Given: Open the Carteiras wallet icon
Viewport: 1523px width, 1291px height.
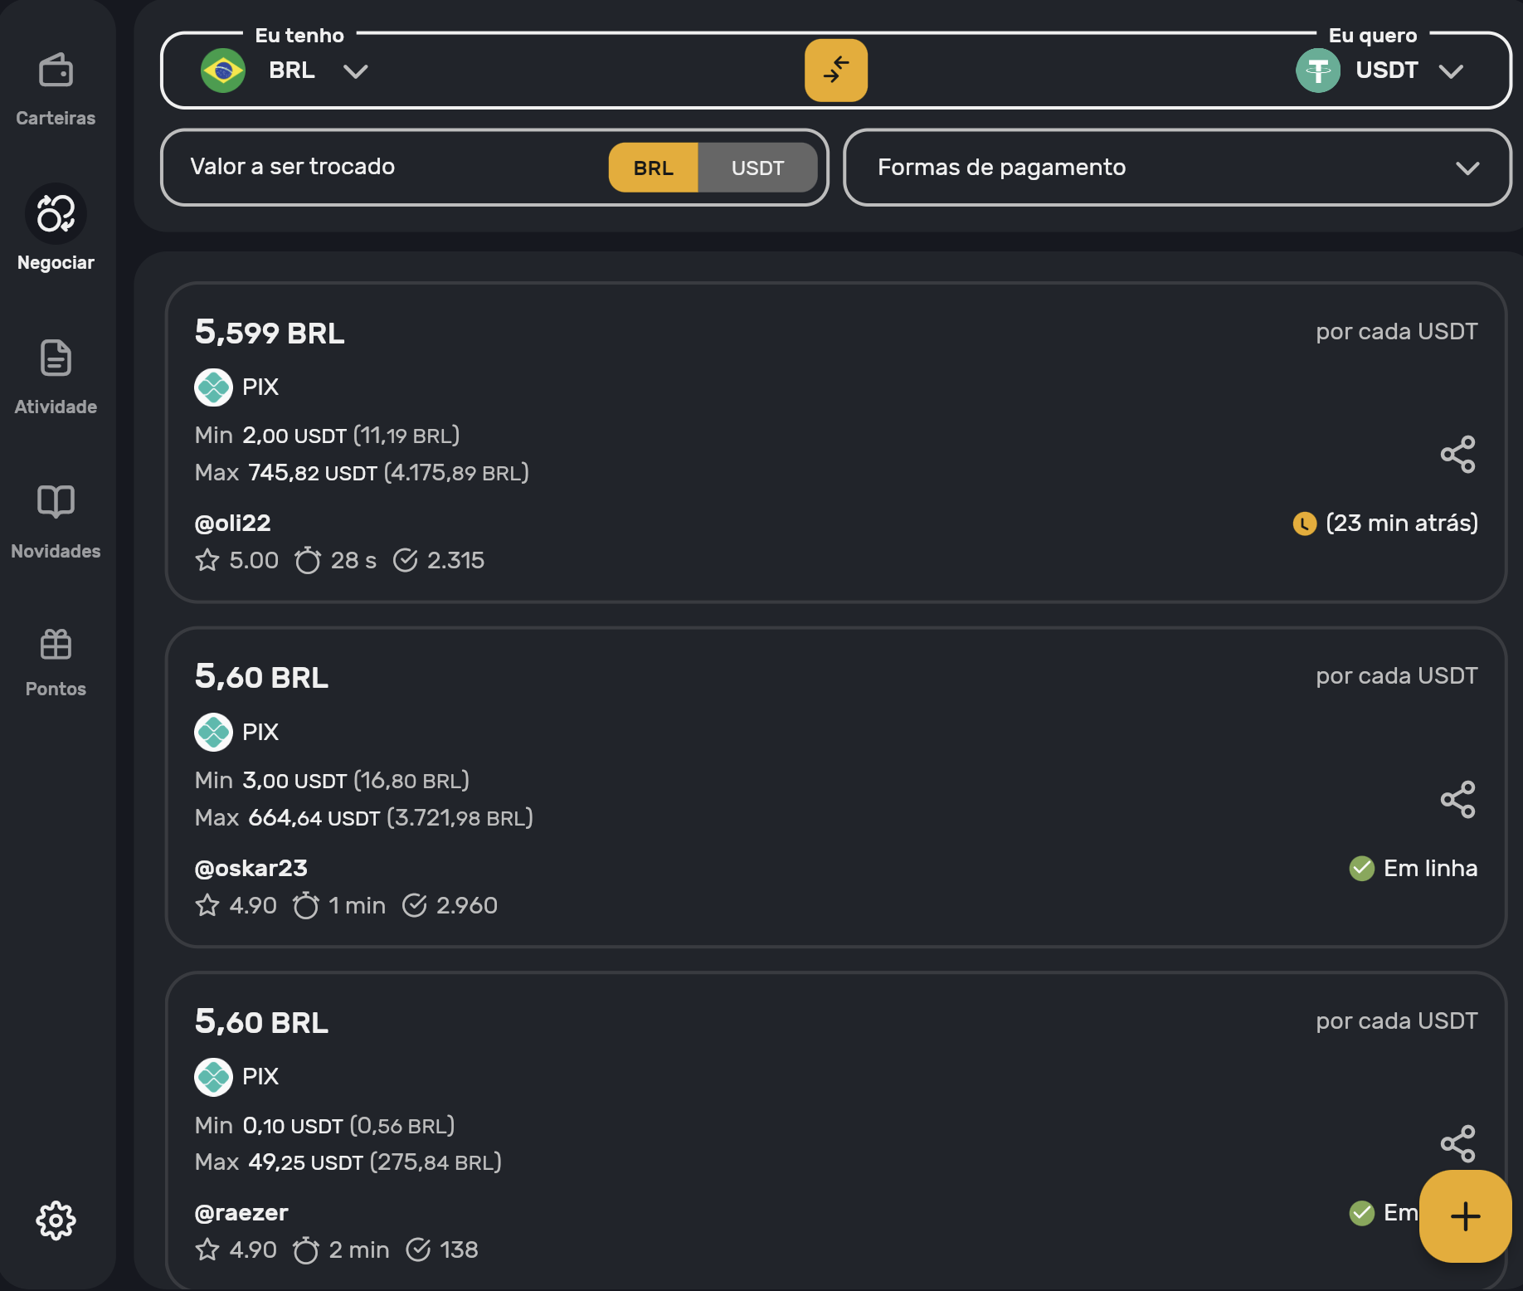Looking at the screenshot, I should tap(56, 71).
